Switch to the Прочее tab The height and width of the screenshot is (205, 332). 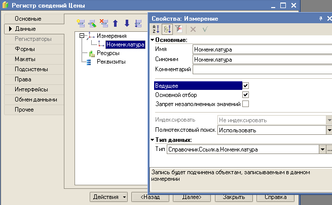point(34,110)
